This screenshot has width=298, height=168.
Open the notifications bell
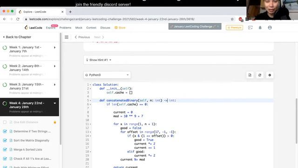click(260, 28)
